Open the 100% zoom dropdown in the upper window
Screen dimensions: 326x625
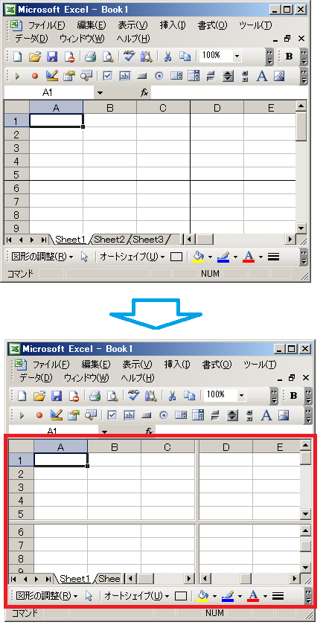click(x=237, y=57)
